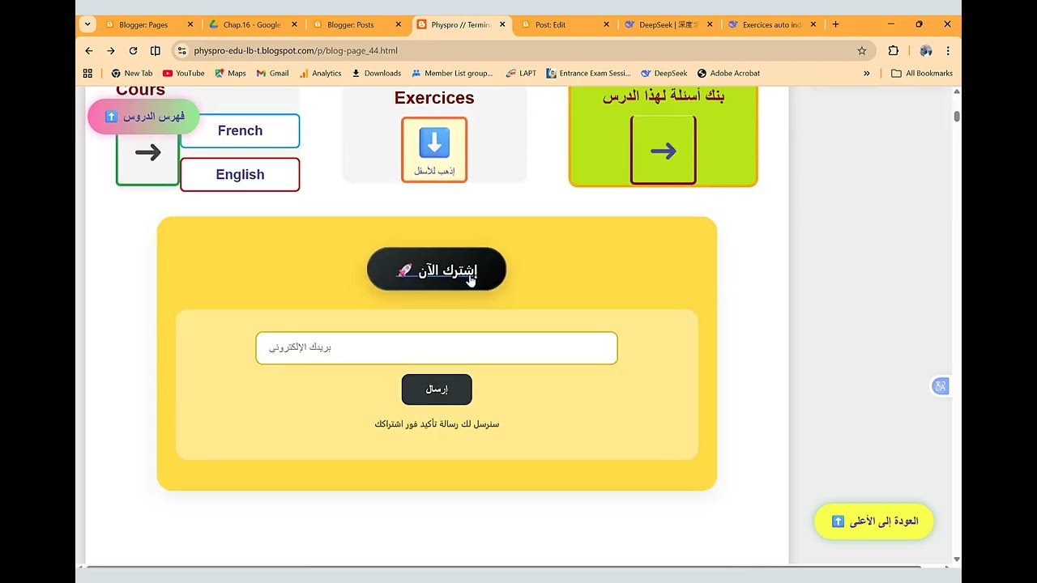Maximize the browser window
The width and height of the screenshot is (1037, 583).
(919, 24)
